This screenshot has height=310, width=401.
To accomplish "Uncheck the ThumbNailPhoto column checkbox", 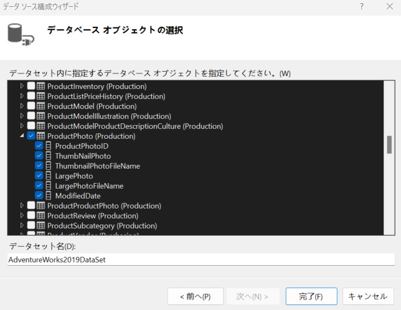I will tap(39, 156).
